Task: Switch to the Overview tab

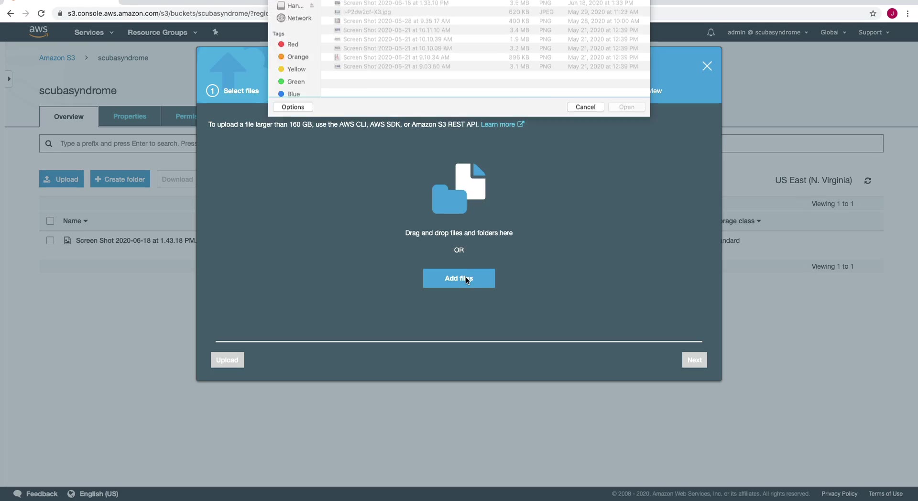Action: tap(69, 117)
